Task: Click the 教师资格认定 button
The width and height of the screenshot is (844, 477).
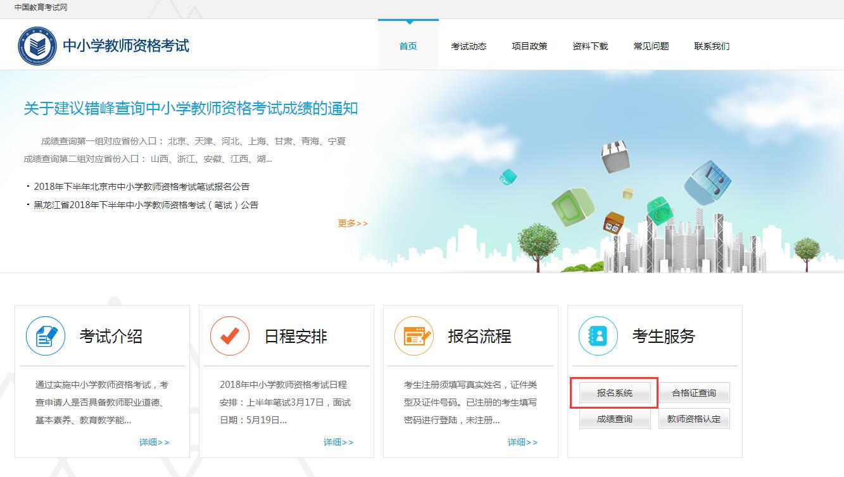Action: (x=694, y=419)
